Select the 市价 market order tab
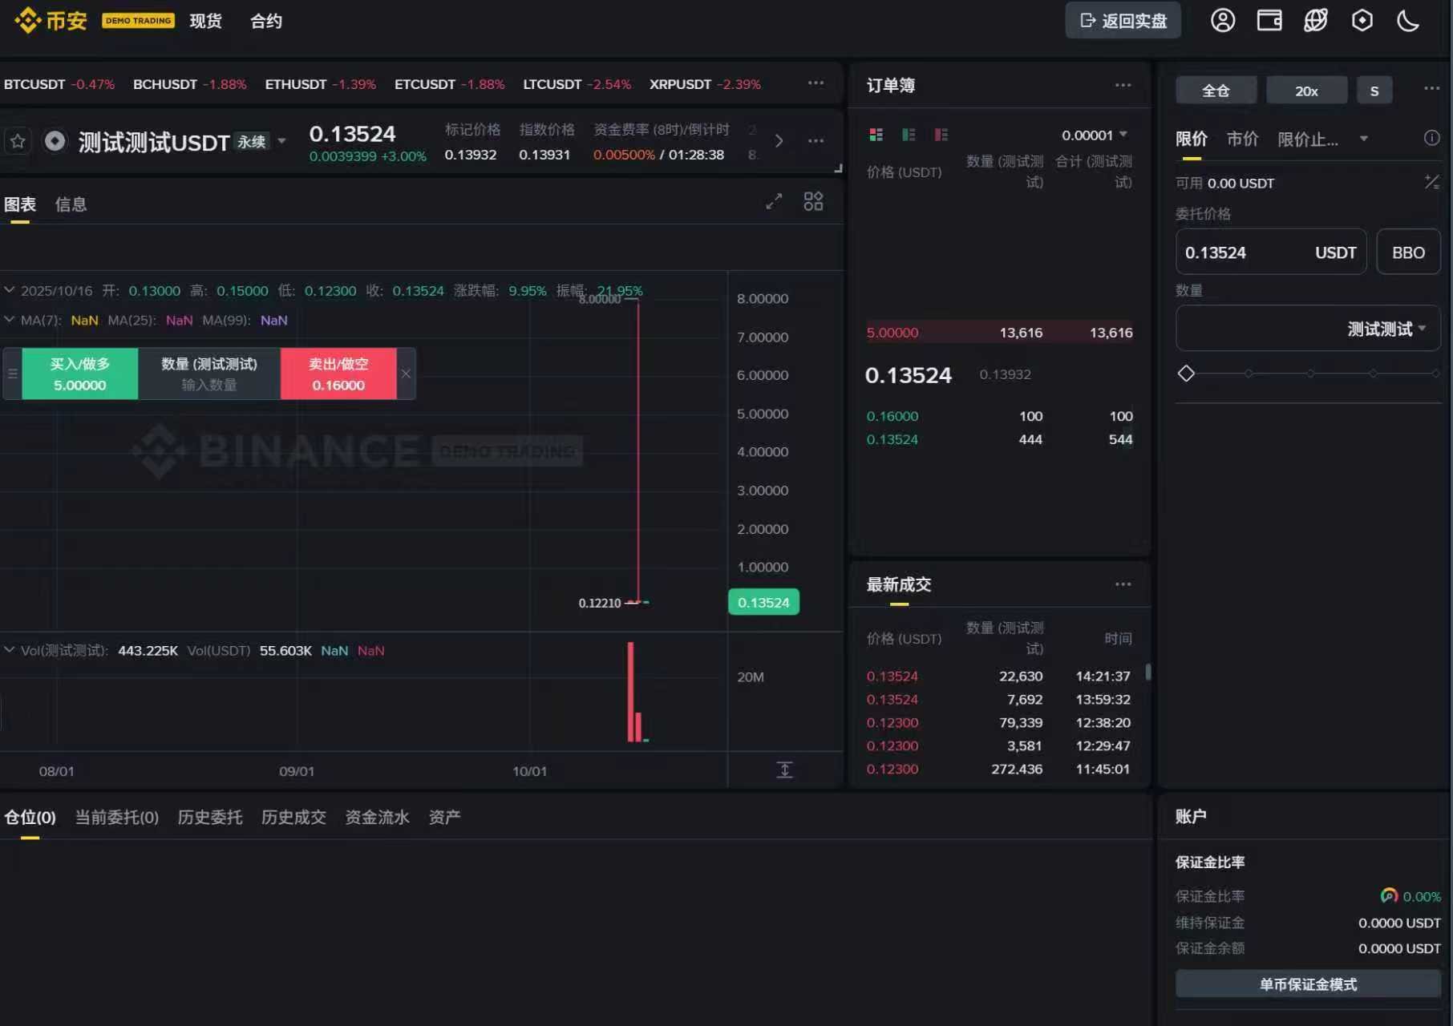The image size is (1453, 1026). tap(1242, 139)
